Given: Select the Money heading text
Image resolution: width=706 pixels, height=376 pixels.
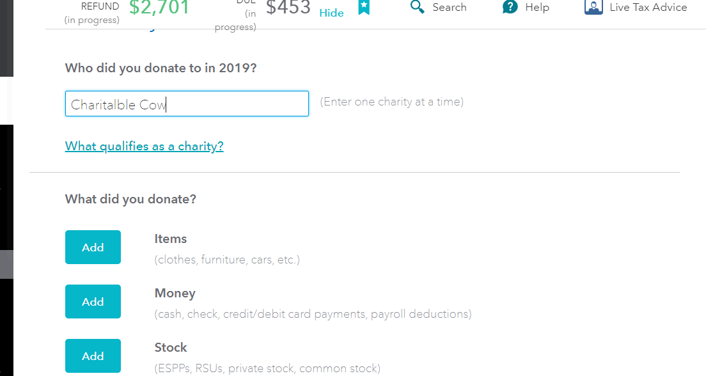Looking at the screenshot, I should (x=175, y=294).
